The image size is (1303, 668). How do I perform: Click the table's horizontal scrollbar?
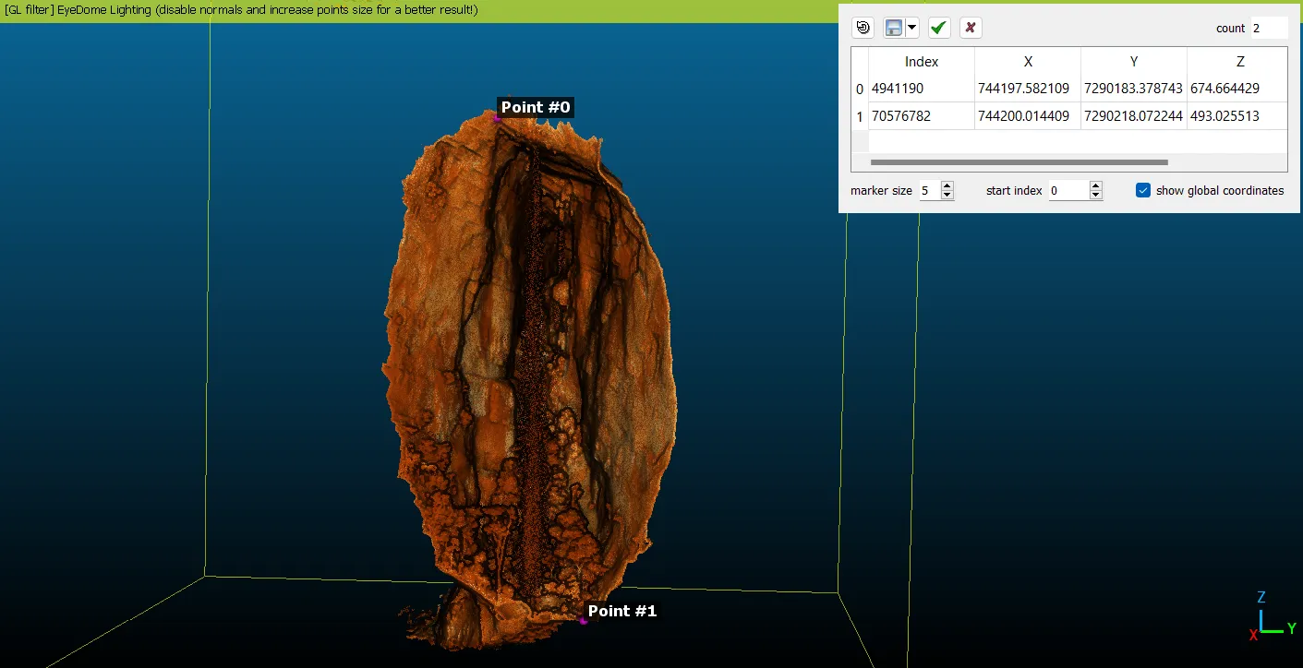(x=1019, y=162)
